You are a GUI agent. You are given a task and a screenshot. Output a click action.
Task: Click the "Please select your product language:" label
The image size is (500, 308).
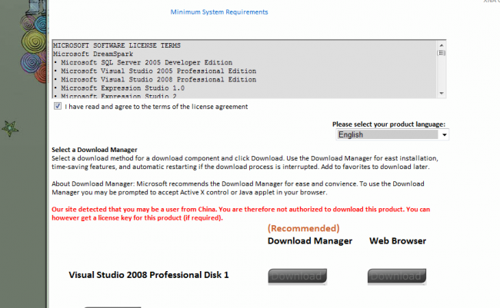[388, 124]
